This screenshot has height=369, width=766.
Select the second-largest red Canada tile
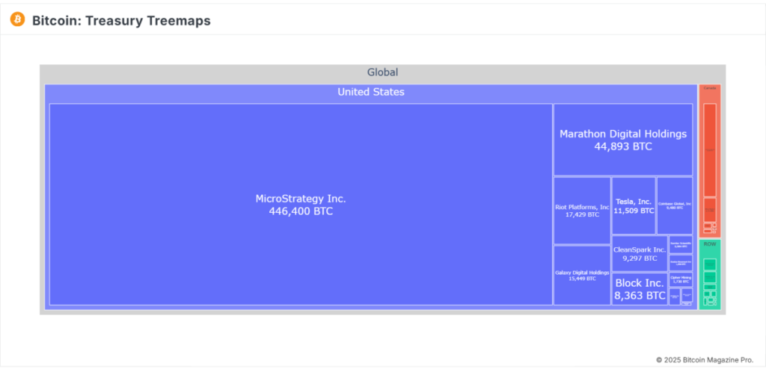coord(710,208)
